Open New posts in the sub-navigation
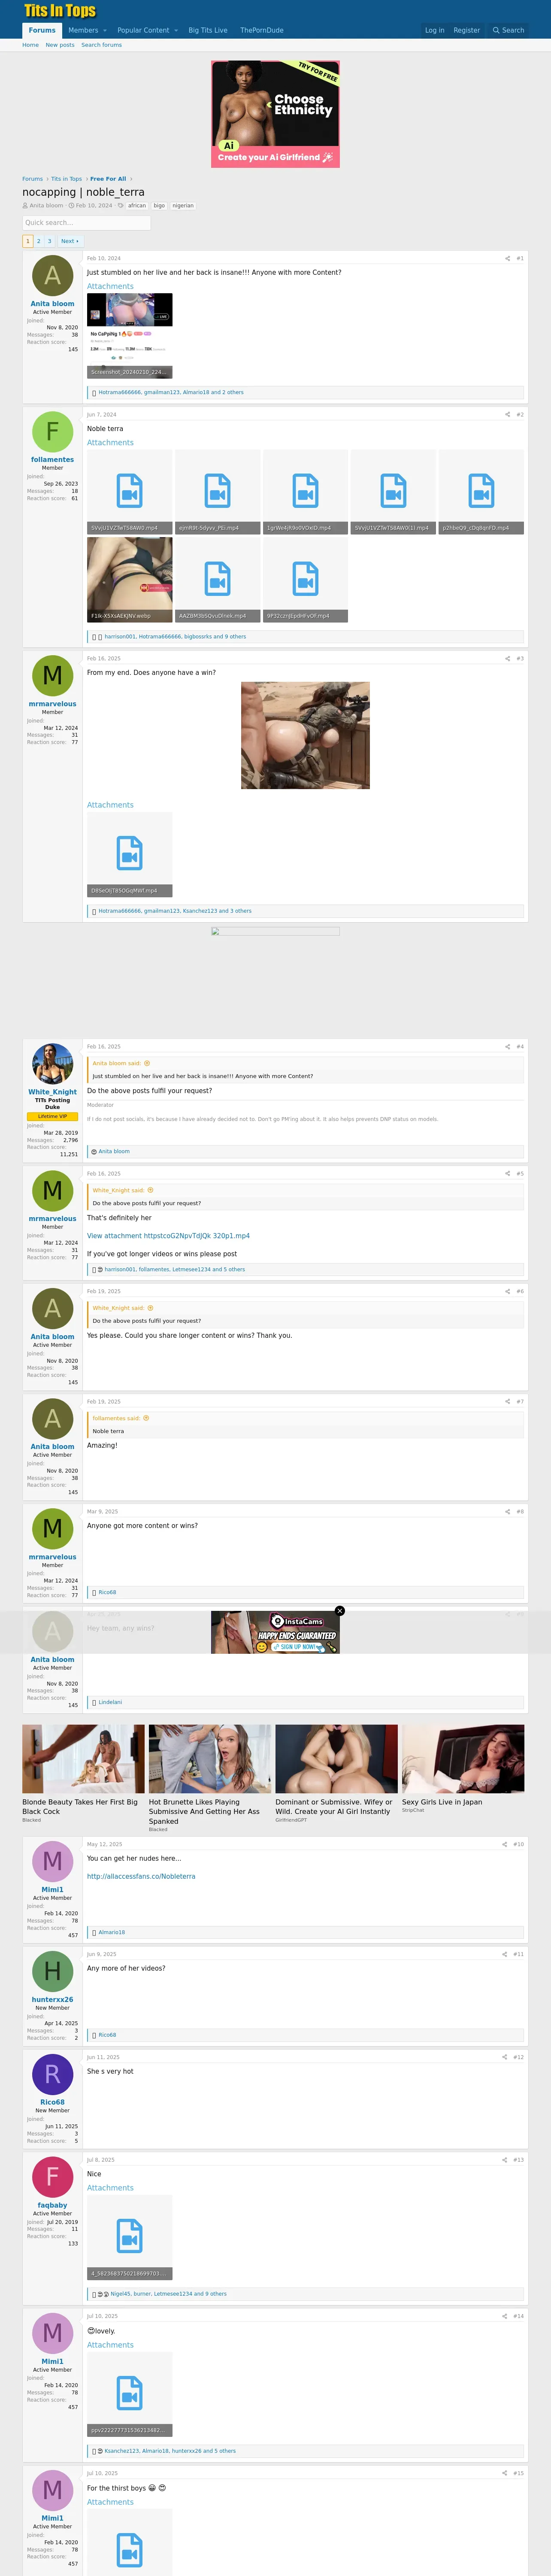This screenshot has height=2576, width=551. click(60, 45)
